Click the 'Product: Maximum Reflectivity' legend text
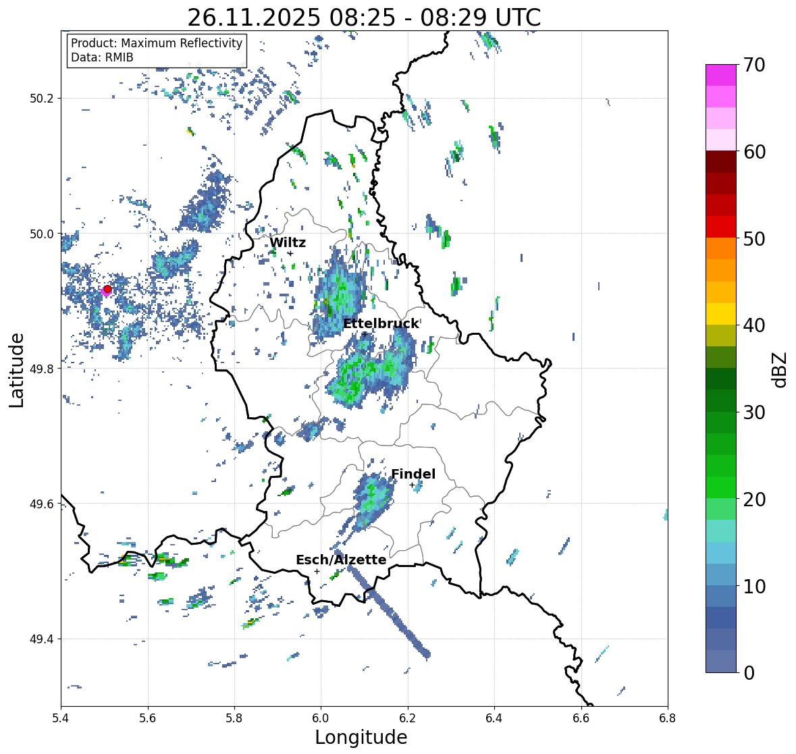The width and height of the screenshot is (796, 754). [x=157, y=43]
